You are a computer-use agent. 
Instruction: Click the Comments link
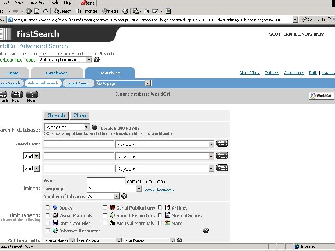point(294,73)
